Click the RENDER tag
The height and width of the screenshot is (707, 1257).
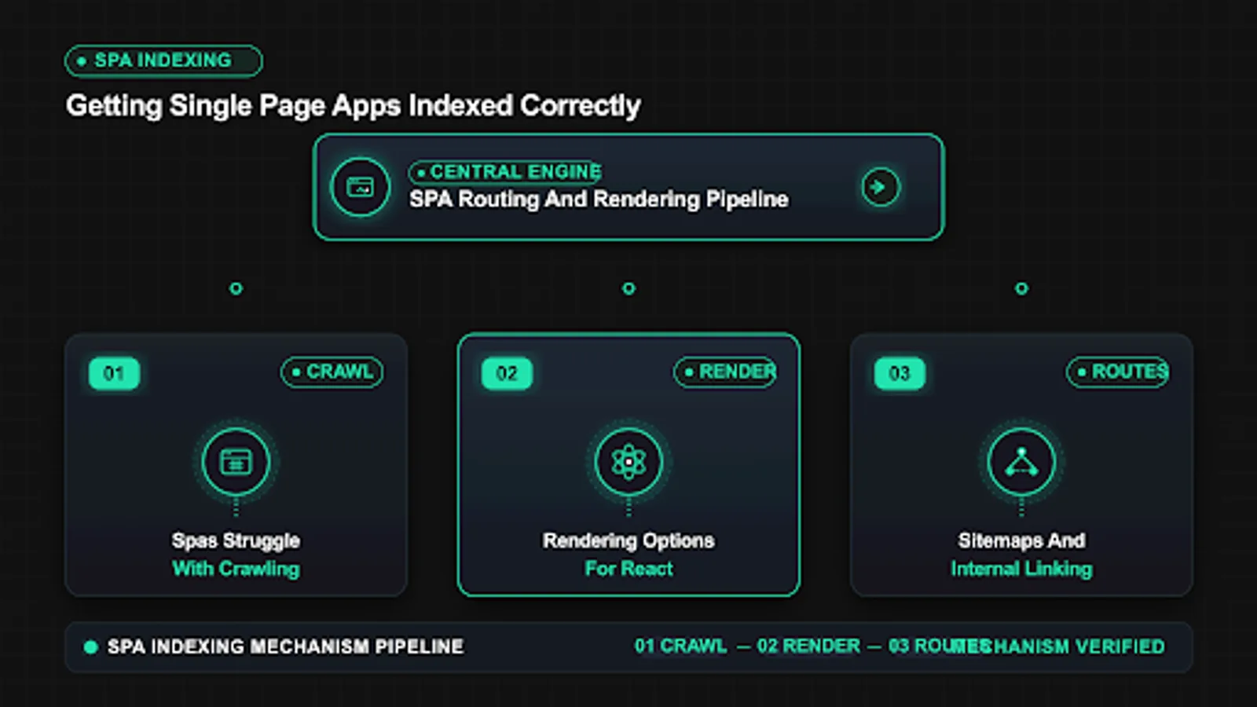(725, 372)
